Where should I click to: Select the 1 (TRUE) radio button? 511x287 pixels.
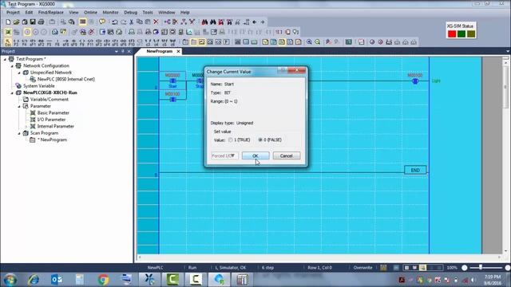tap(231, 140)
